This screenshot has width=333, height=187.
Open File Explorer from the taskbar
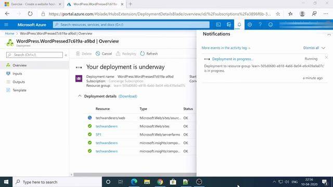coord(147,182)
